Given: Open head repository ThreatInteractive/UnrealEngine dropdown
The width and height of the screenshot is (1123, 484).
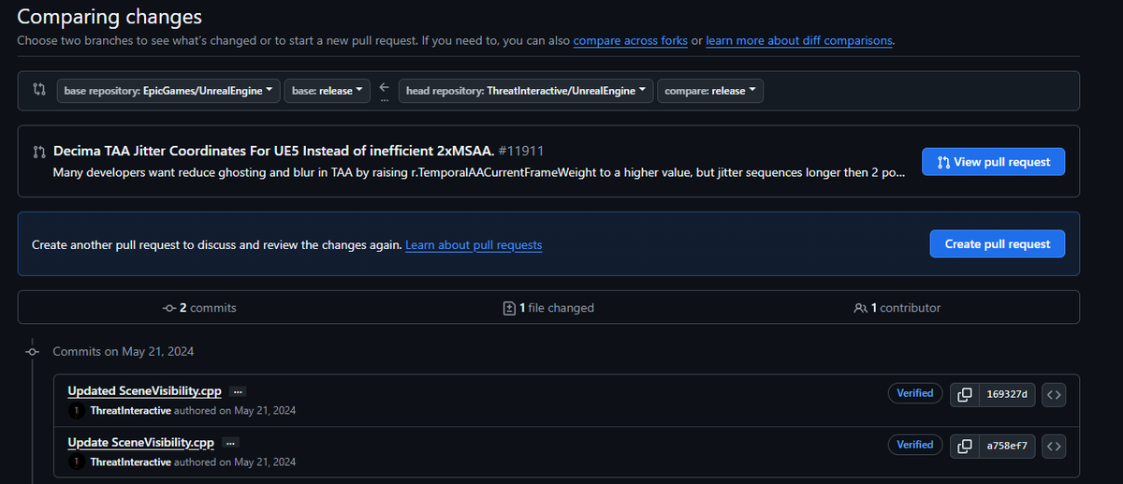Looking at the screenshot, I should [x=526, y=91].
